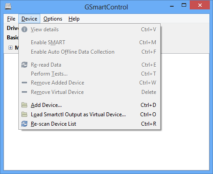Select Add Device... entry

click(89, 105)
